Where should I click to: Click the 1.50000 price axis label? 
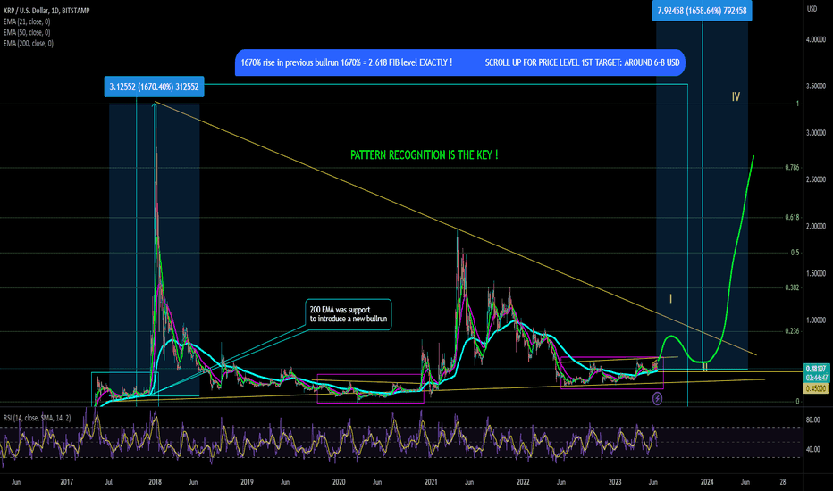pyautogui.click(x=816, y=273)
